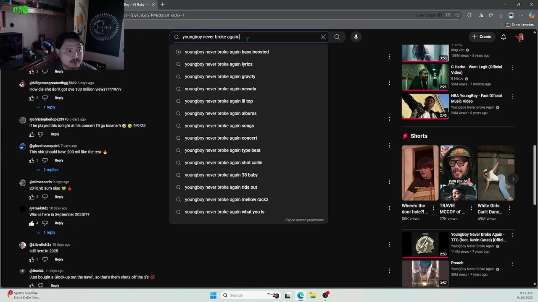538x302 pixels.
Task: Reply to the @slimescorin comment
Action: (x=59, y=197)
